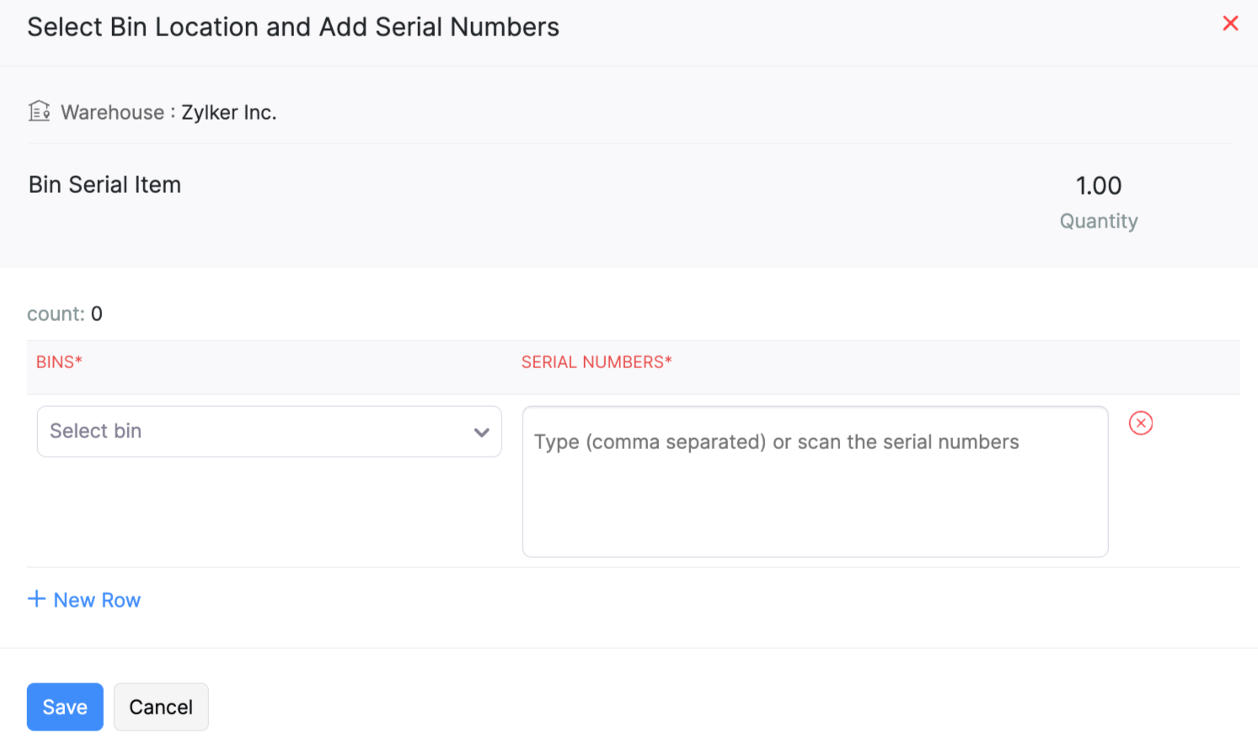
Task: Add a New Row link
Action: tap(97, 600)
